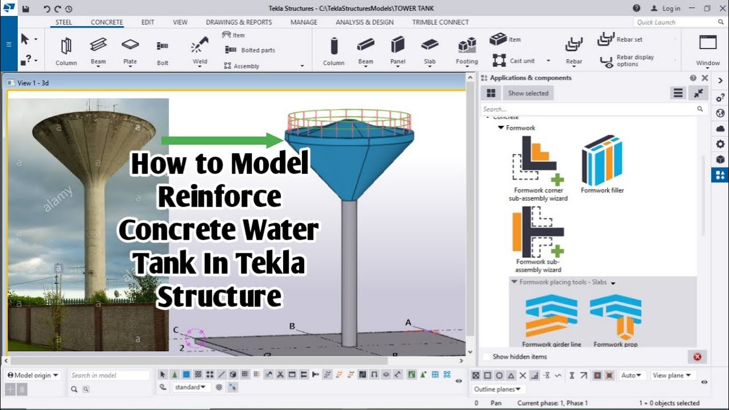The height and width of the screenshot is (410, 729).
Task: Click the Bolted parts tool
Action: tap(249, 50)
